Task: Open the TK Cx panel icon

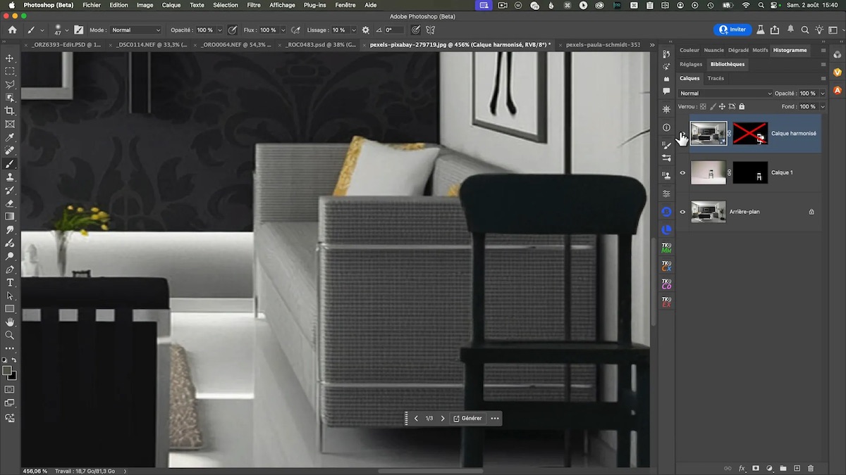Action: (666, 266)
